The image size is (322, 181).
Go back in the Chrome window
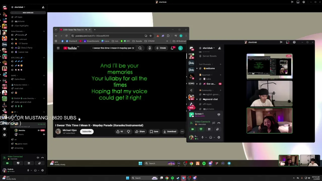click(x=56, y=36)
